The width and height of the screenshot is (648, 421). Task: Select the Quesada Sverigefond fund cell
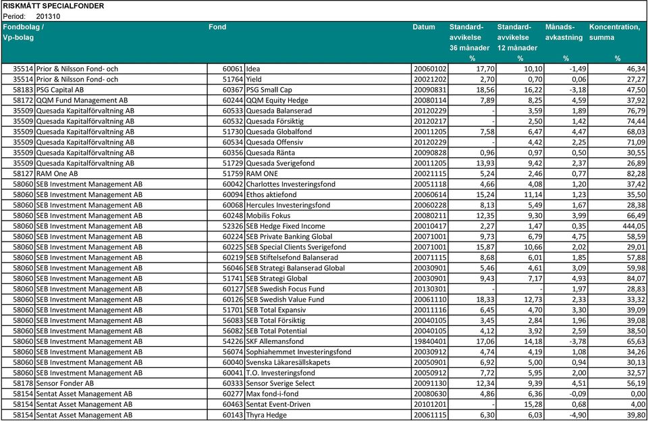pyautogui.click(x=329, y=163)
